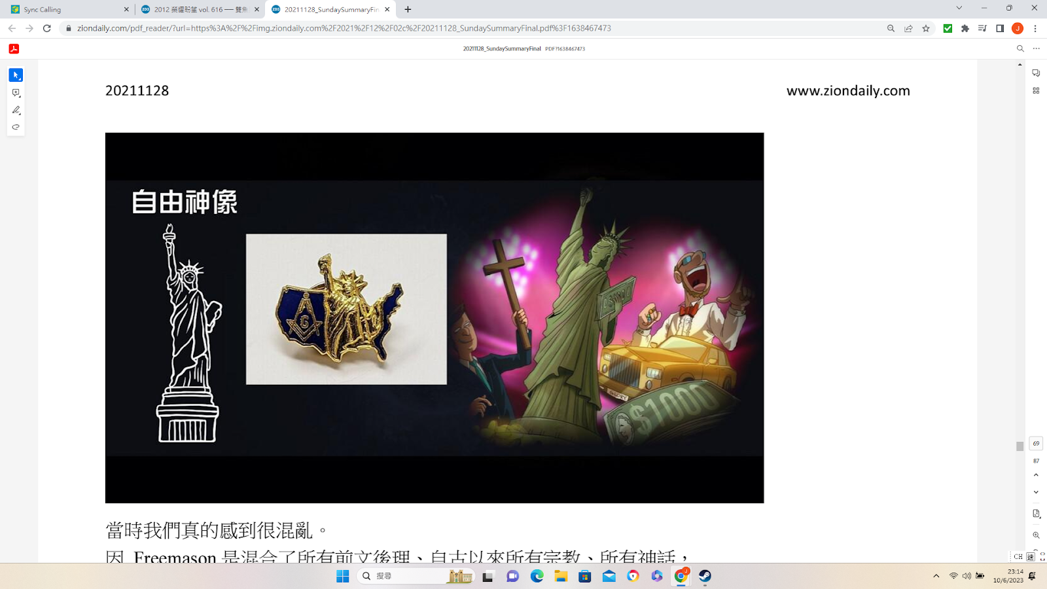Open the Extensions puzzle icon
The image size is (1047, 589).
tap(965, 28)
